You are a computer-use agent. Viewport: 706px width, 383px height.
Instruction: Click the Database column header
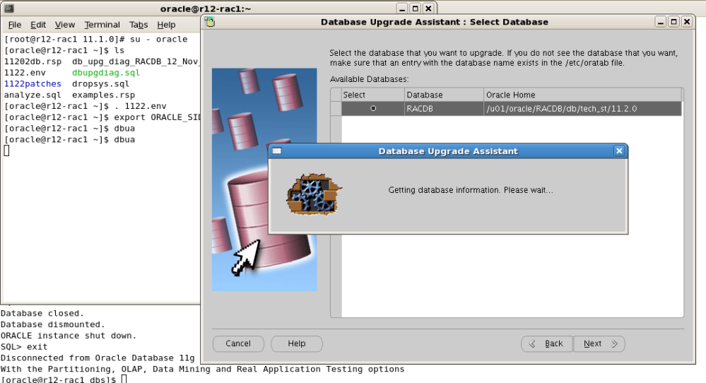(444, 95)
